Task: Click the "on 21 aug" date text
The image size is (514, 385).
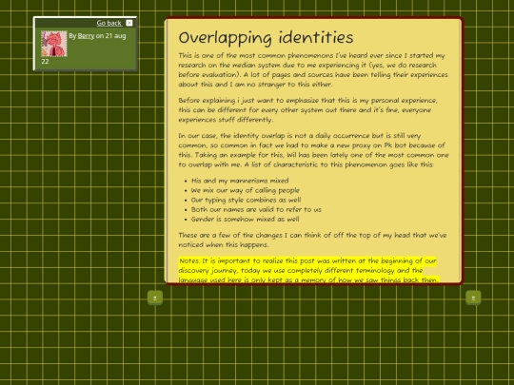Action: pyautogui.click(x=110, y=36)
